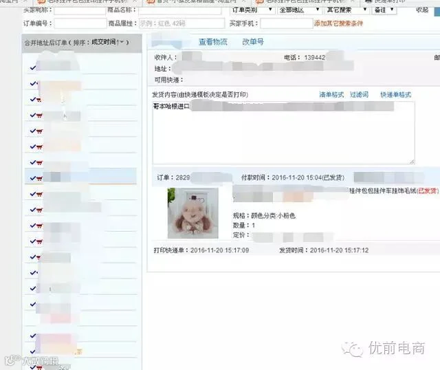The image size is (440, 370).
Task: Open the 其它搜索 dropdown
Action: tap(346, 10)
